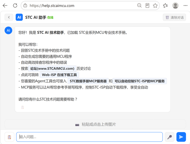190x144 pixels.
Task: Click the camera icon in the upload area
Action: [x=77, y=125]
